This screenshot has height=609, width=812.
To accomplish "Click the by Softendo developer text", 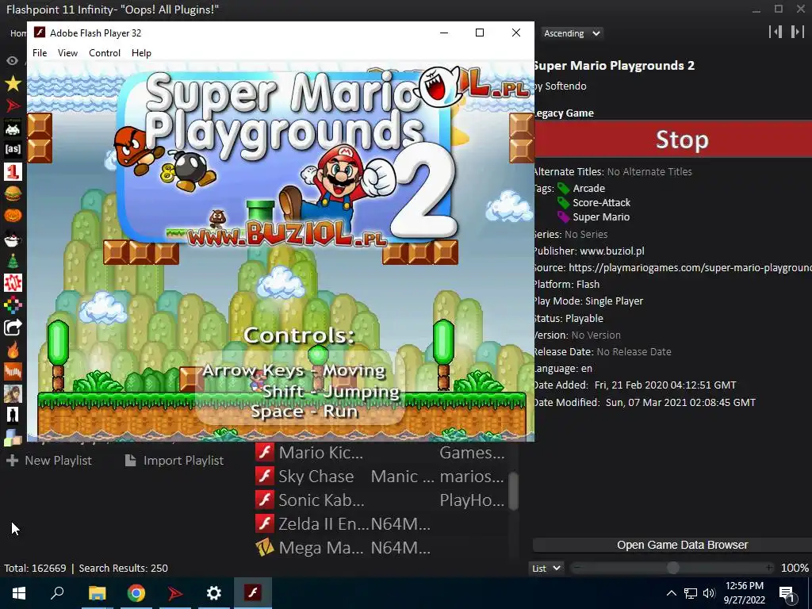I will (561, 86).
